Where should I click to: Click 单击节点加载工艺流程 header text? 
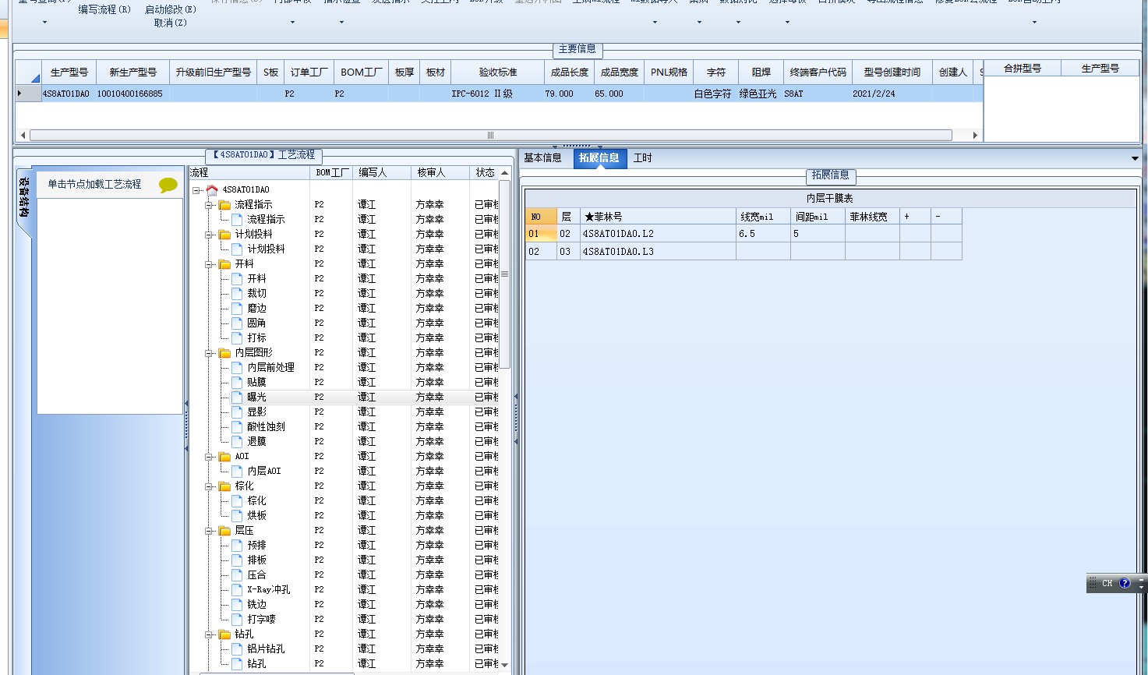click(94, 185)
